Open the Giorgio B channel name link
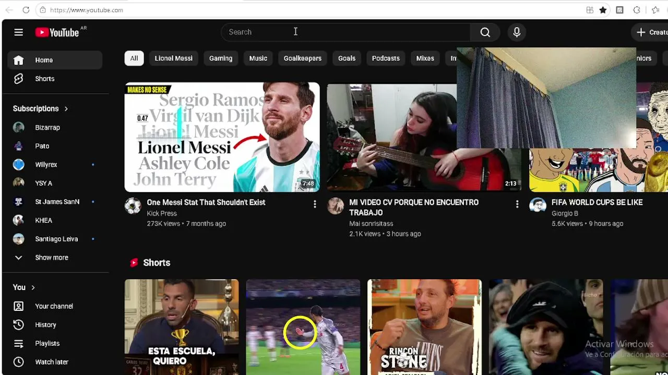The image size is (668, 375). 565,214
